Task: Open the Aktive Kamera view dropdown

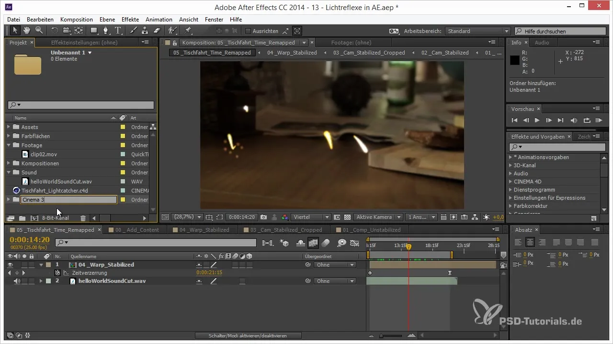Action: click(x=377, y=217)
